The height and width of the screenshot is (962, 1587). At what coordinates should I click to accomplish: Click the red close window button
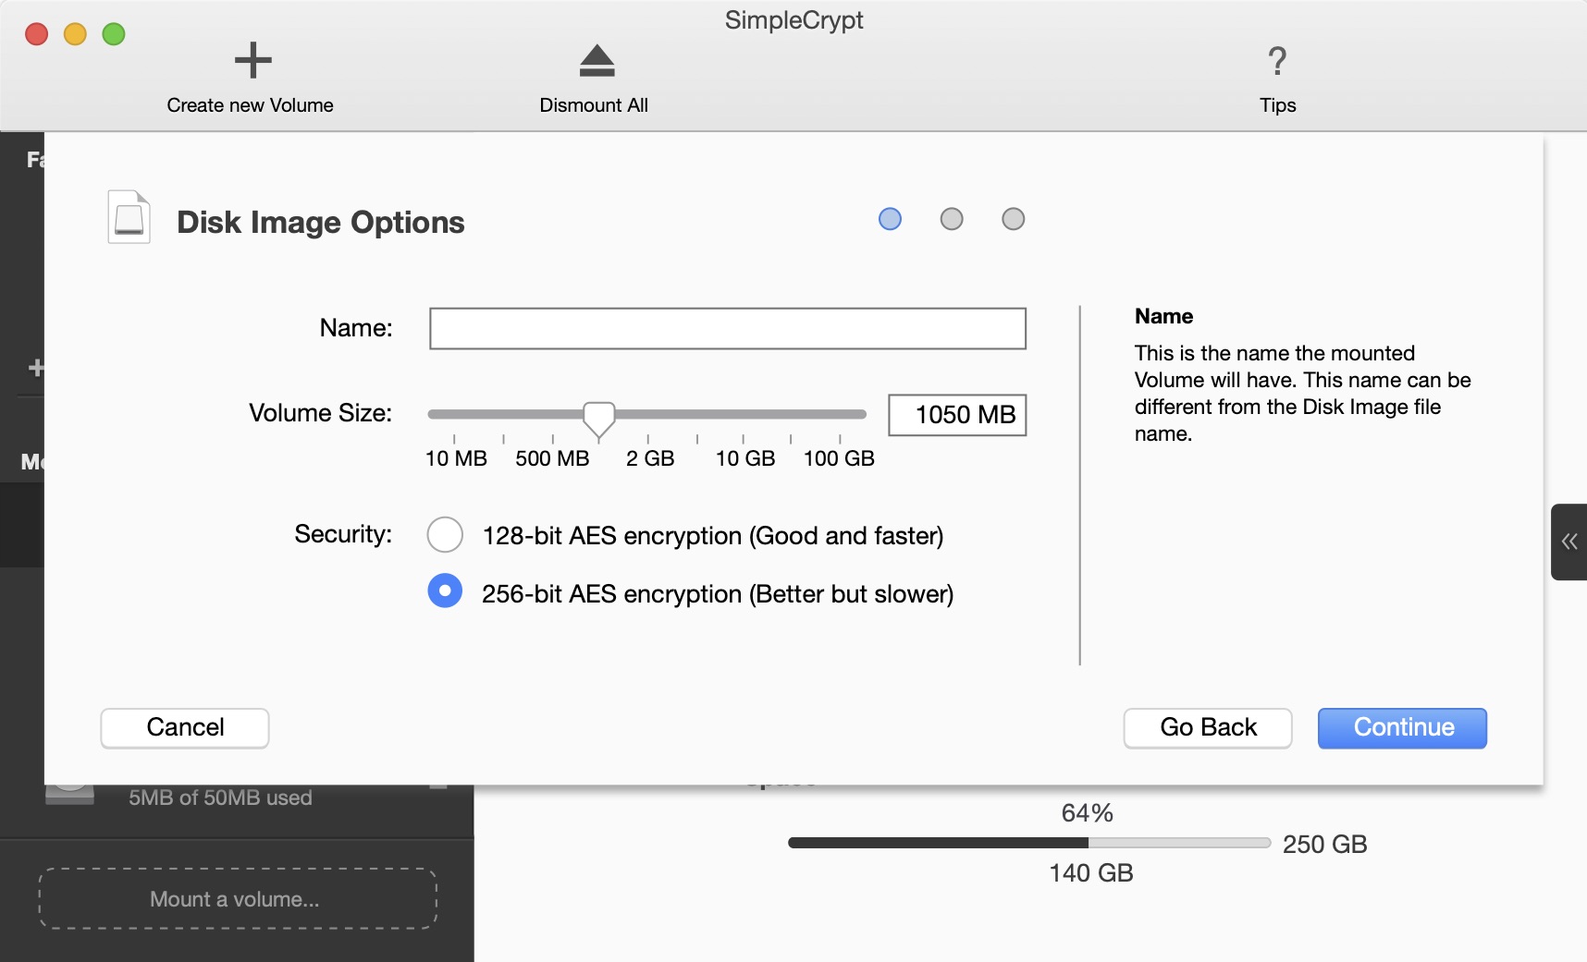pyautogui.click(x=37, y=34)
